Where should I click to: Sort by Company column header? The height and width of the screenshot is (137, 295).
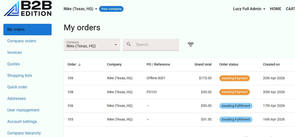(114, 64)
